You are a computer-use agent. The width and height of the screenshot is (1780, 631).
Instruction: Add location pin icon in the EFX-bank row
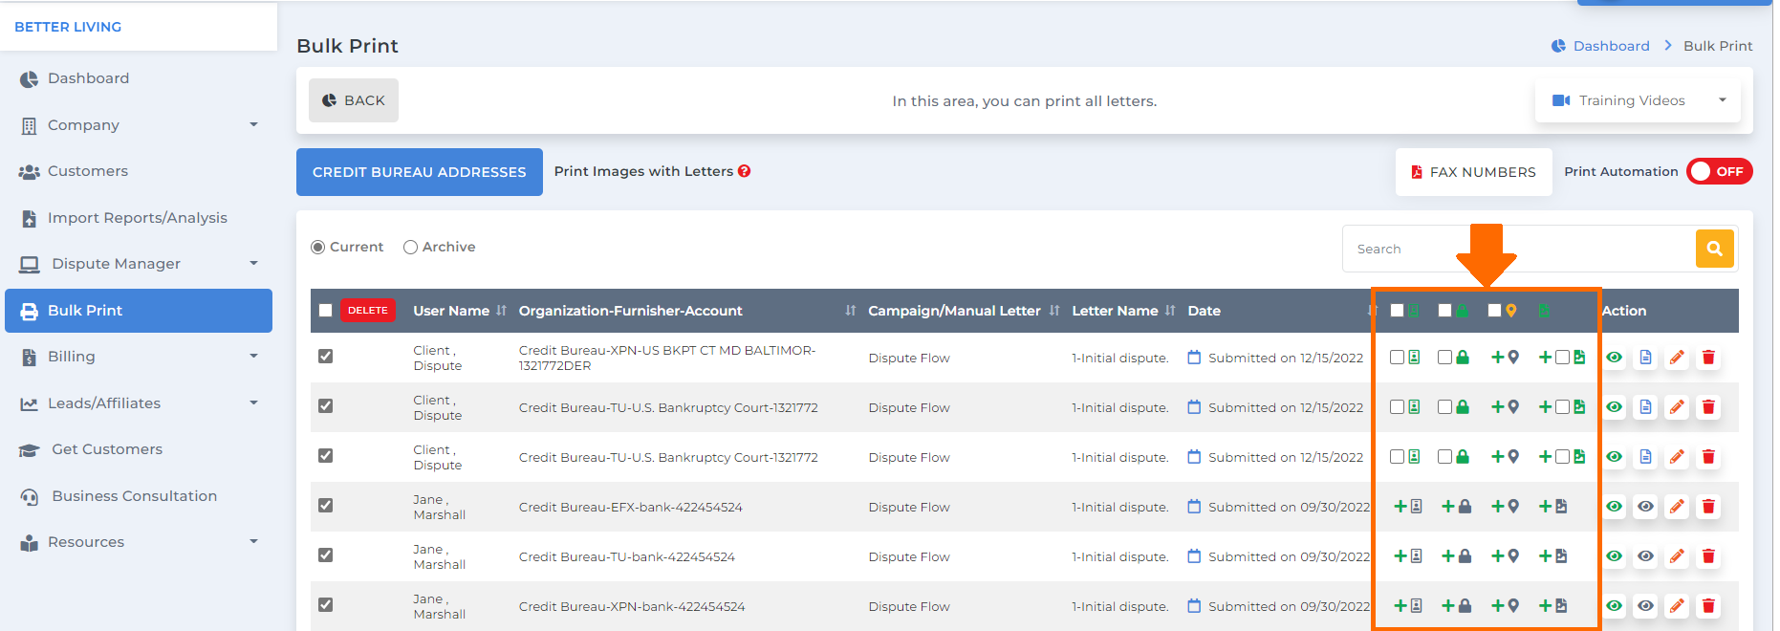point(1506,507)
